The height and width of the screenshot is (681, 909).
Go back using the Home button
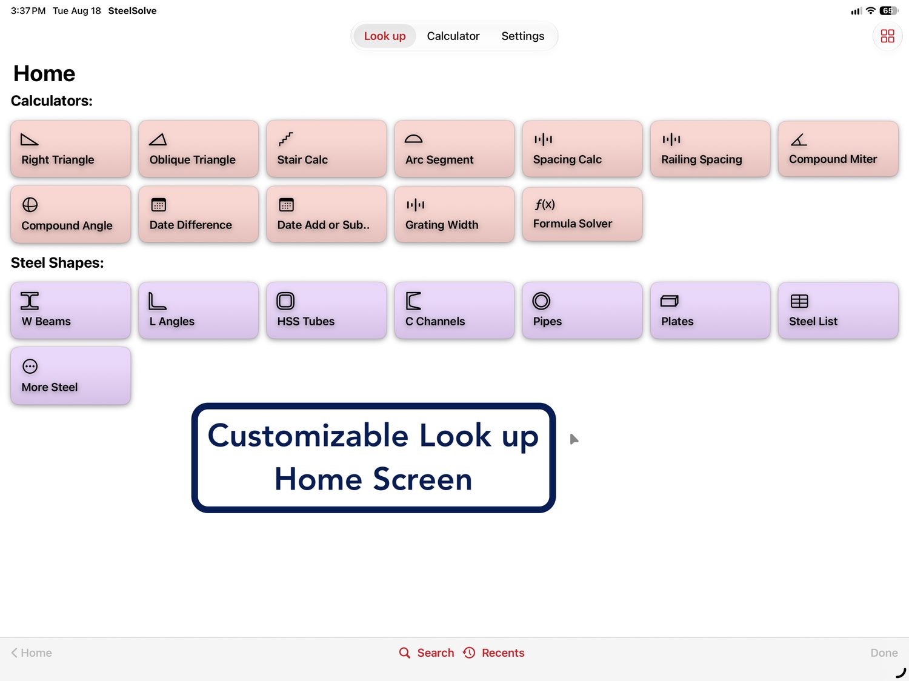[x=32, y=653]
